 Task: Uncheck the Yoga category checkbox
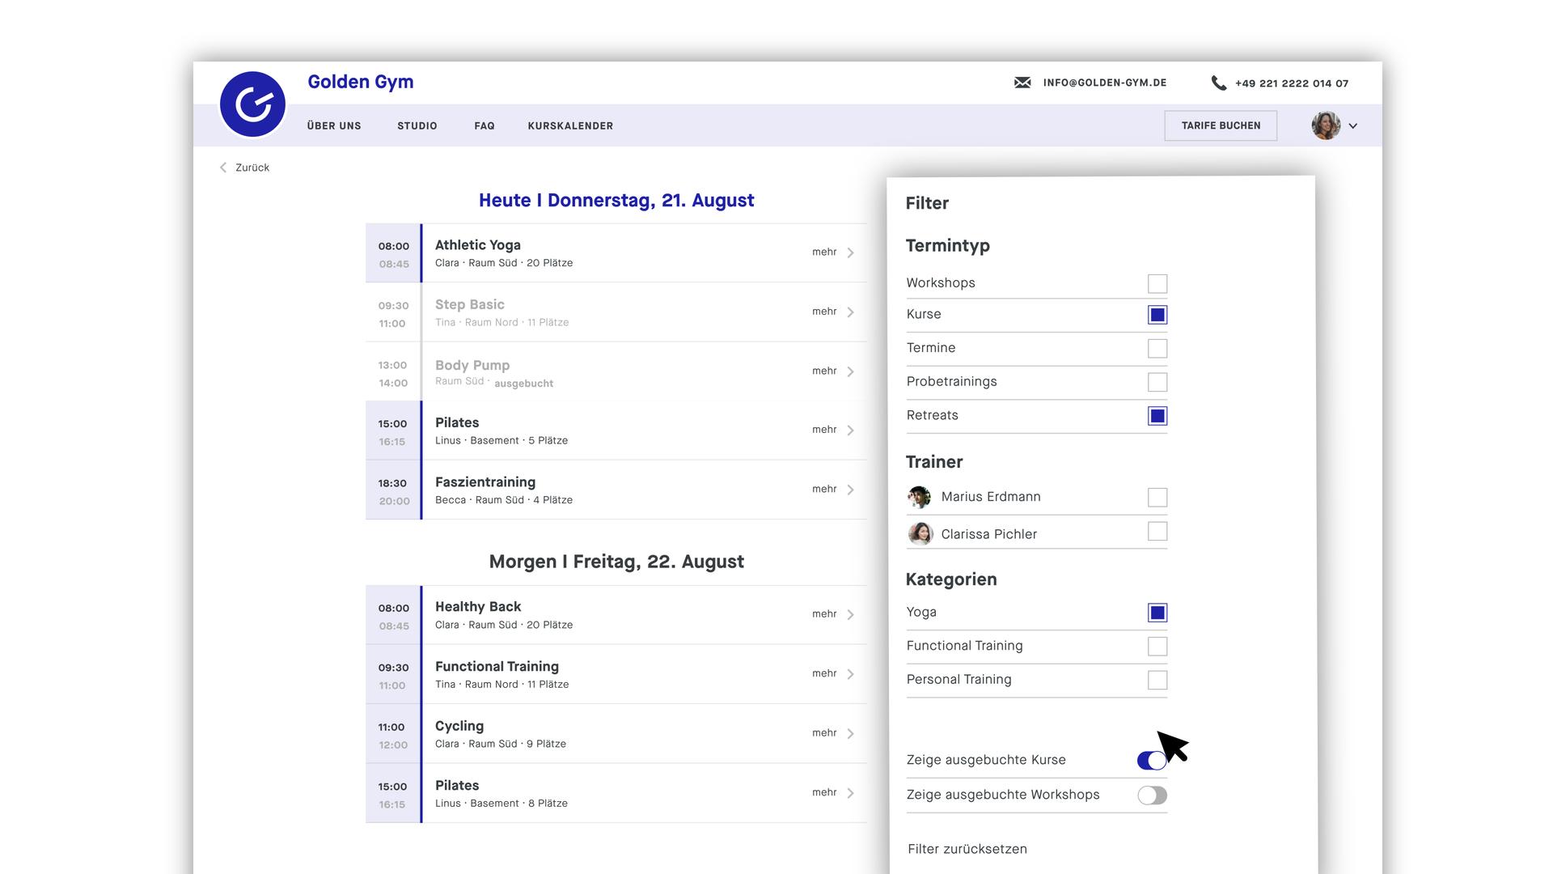click(x=1157, y=613)
